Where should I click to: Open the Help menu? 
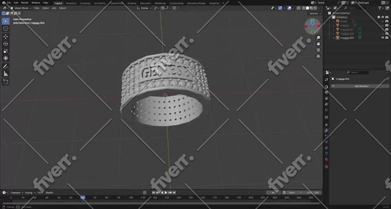point(45,3)
